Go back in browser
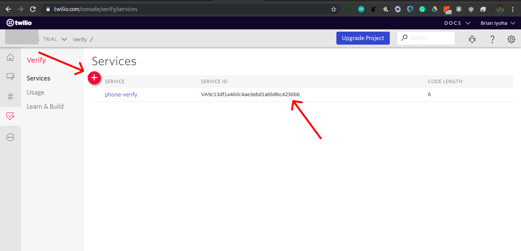The image size is (521, 251). click(8, 9)
